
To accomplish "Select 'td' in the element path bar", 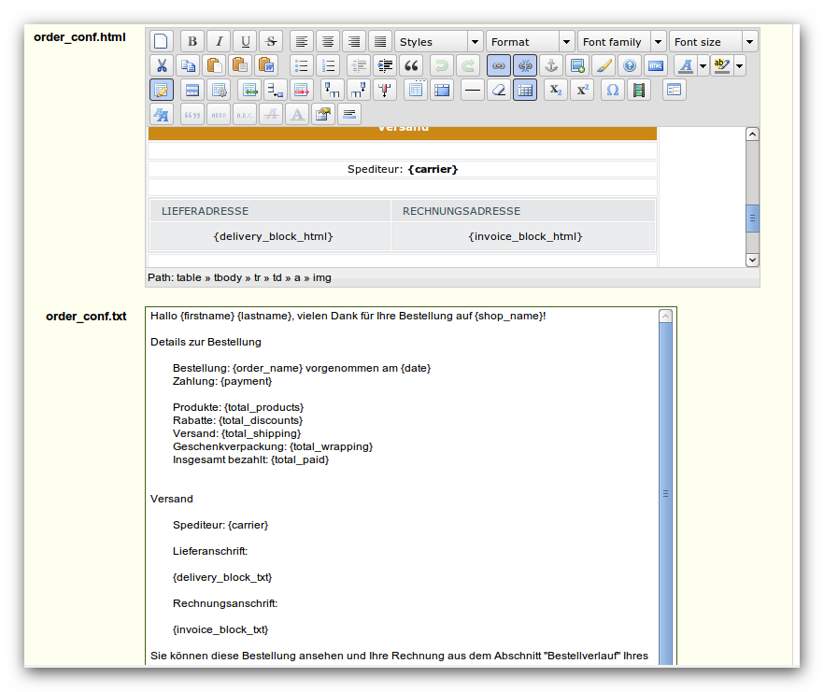I will (x=277, y=277).
